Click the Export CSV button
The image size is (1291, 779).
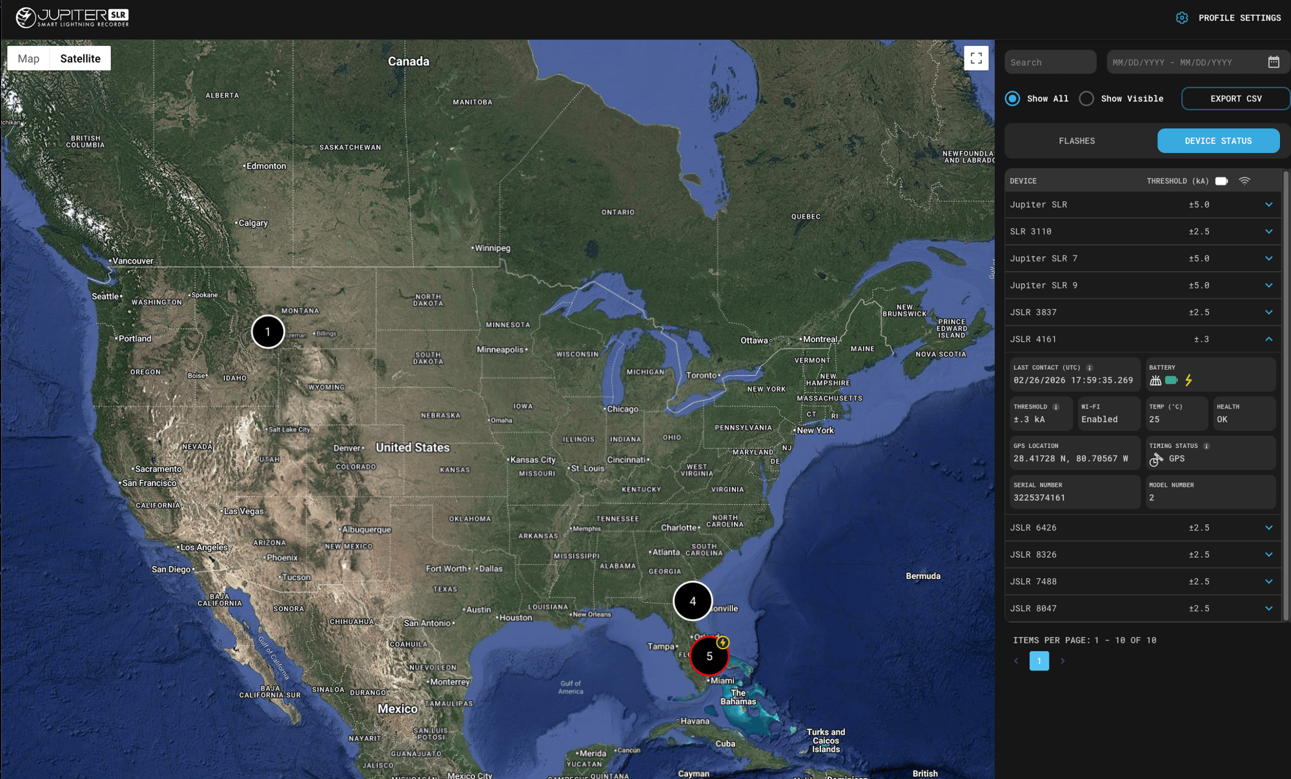[x=1235, y=99]
